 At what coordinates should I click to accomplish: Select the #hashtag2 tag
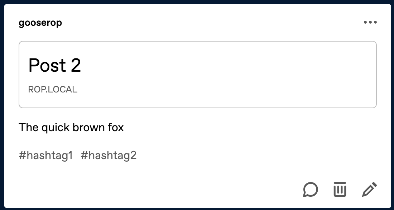109,156
